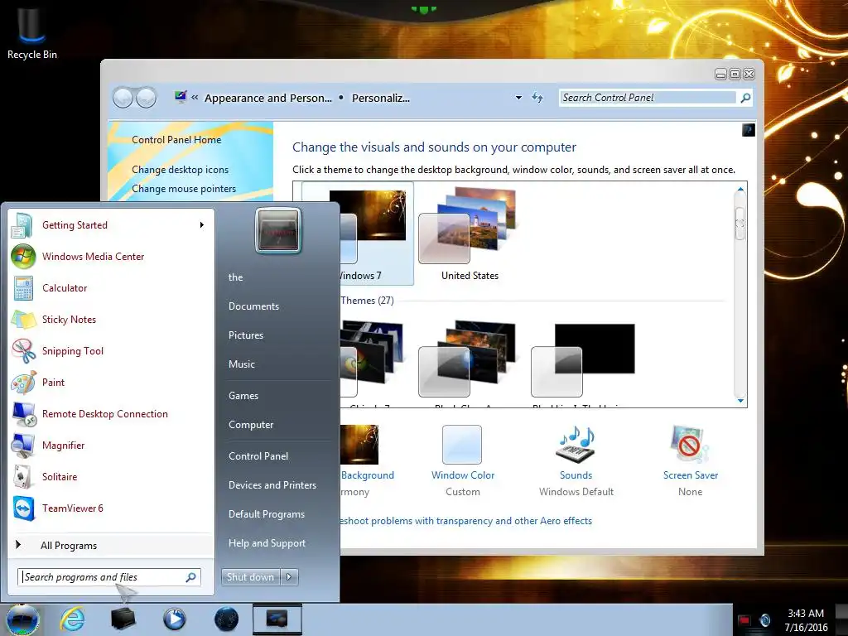
Task: Click the red flag tray icon
Action: (744, 619)
